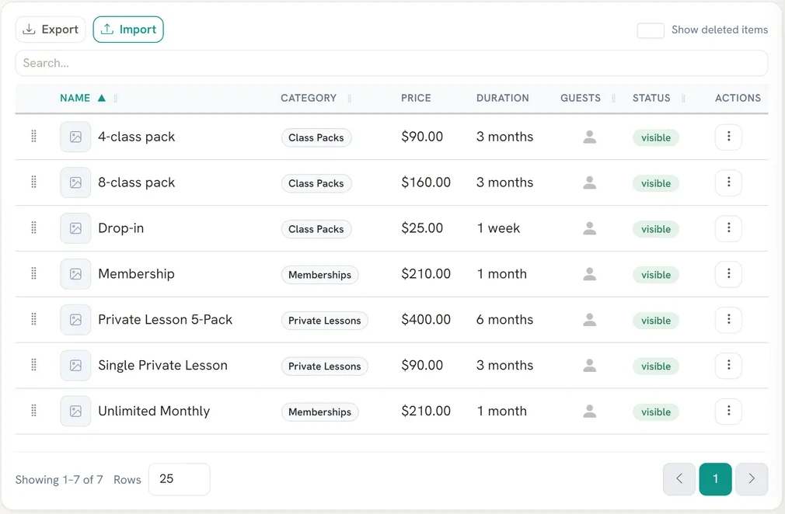
Task: Click Memberships tag on Membership row
Action: click(320, 275)
